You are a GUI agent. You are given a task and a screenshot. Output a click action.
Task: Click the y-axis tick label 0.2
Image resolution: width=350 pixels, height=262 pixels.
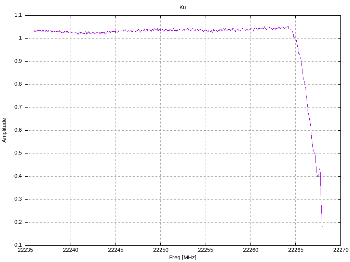tap(18, 222)
